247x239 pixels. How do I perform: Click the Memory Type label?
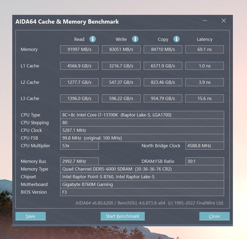(35, 169)
